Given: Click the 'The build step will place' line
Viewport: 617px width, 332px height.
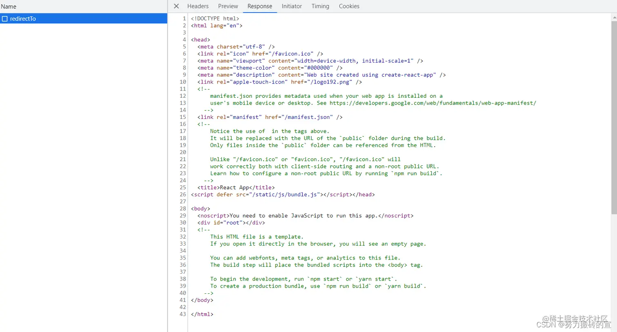Looking at the screenshot, I should pos(317,265).
